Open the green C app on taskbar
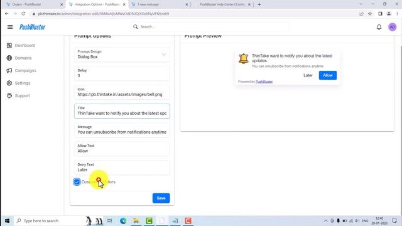The width and height of the screenshot is (402, 226). point(149,220)
